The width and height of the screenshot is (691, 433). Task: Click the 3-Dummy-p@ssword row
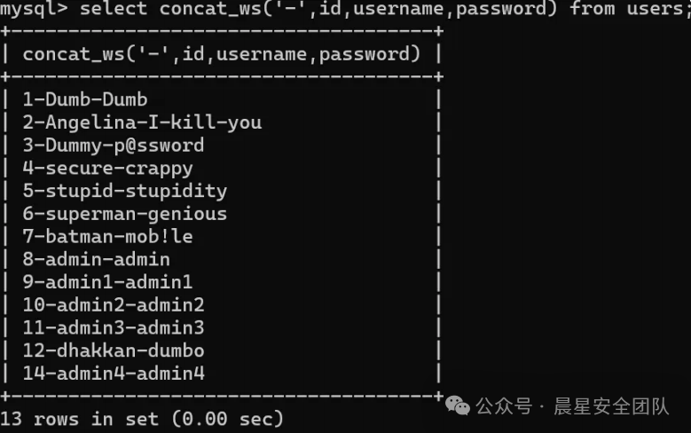pos(114,146)
